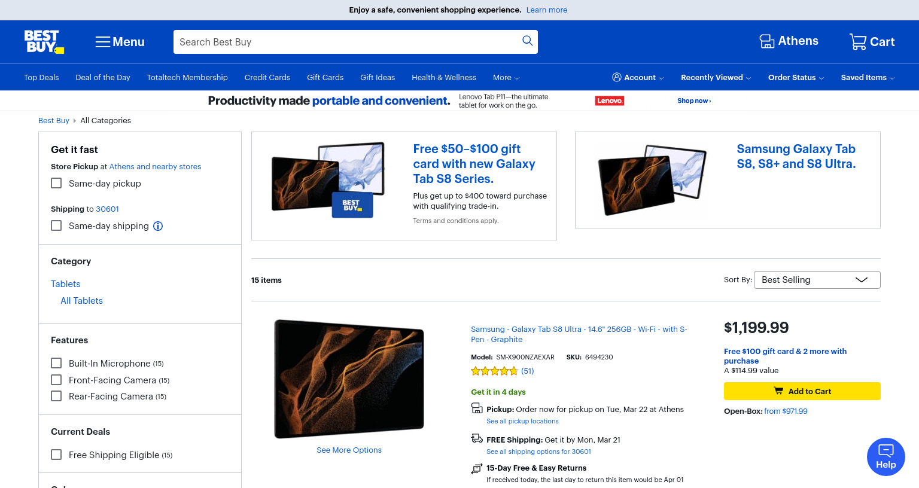Click the returns icon beside 15-Day Free Returns

click(x=477, y=468)
